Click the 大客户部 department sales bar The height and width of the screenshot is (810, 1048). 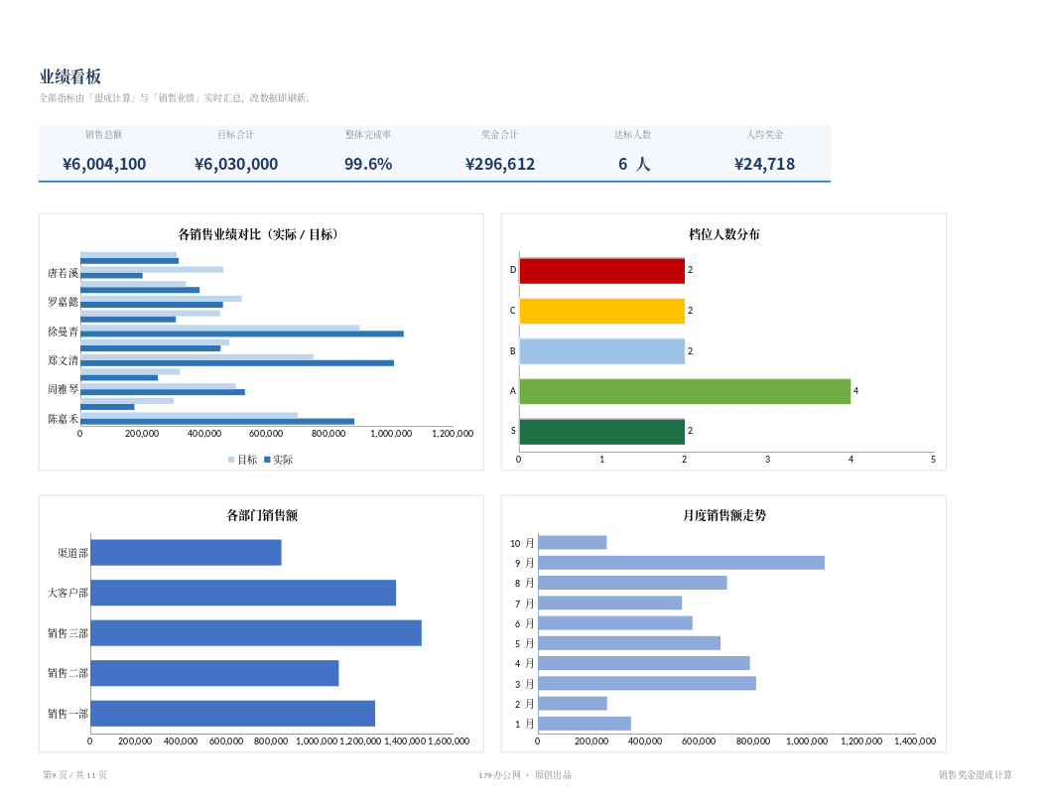pyautogui.click(x=243, y=593)
